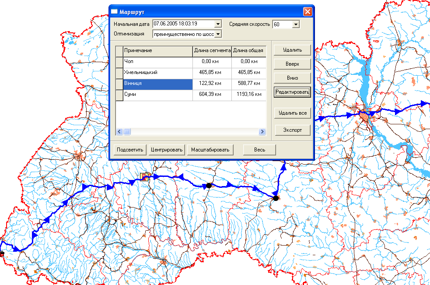This screenshot has height=285, width=430.
Task: Click the Весь button
Action: click(259, 150)
